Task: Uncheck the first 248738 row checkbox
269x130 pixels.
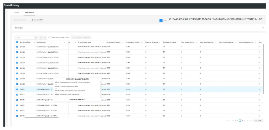Action: coord(17,47)
